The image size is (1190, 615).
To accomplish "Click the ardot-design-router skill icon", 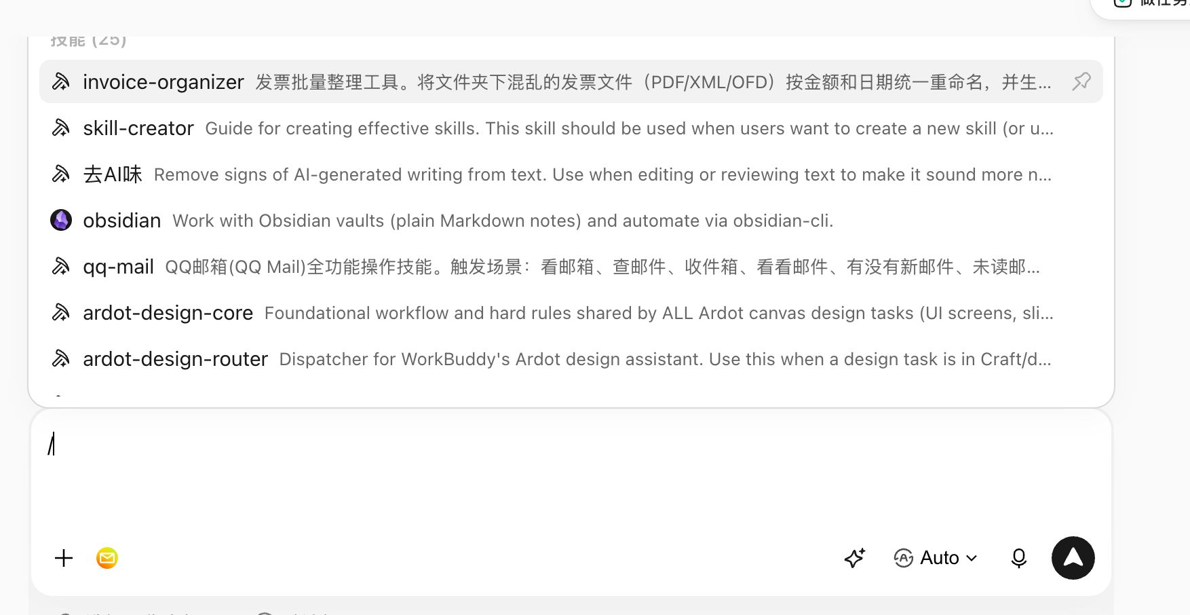I will click(61, 359).
